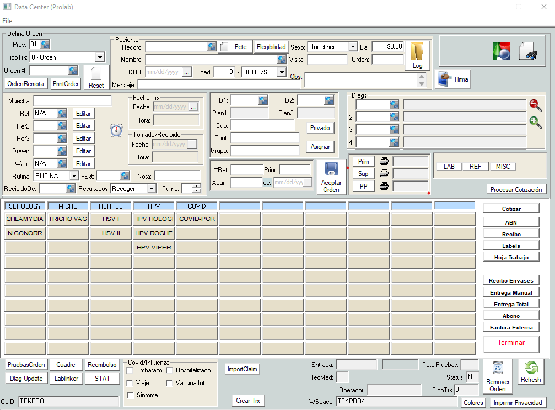Select the LAB tab button

(x=449, y=166)
